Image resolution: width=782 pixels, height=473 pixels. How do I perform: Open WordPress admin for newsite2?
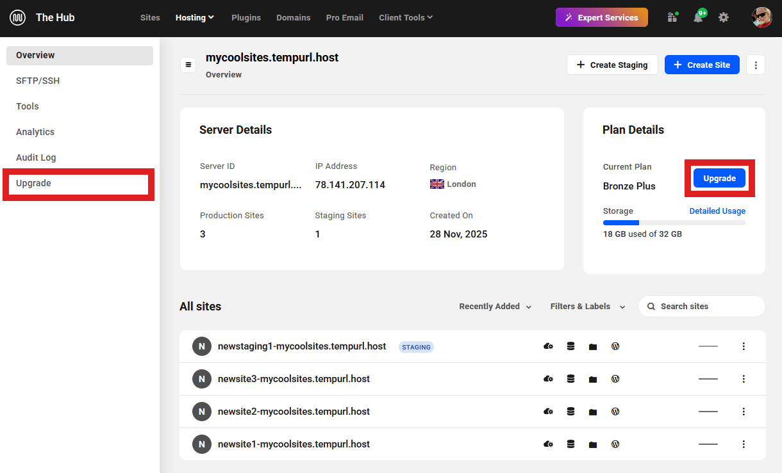click(x=615, y=412)
